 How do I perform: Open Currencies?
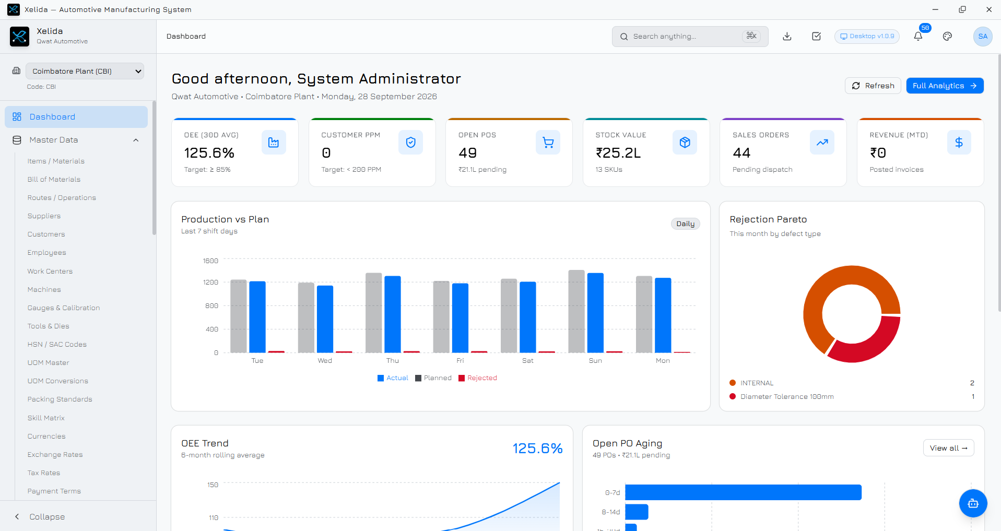tap(46, 436)
